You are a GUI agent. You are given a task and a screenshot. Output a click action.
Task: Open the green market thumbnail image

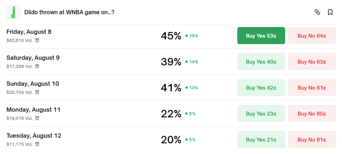click(14, 12)
